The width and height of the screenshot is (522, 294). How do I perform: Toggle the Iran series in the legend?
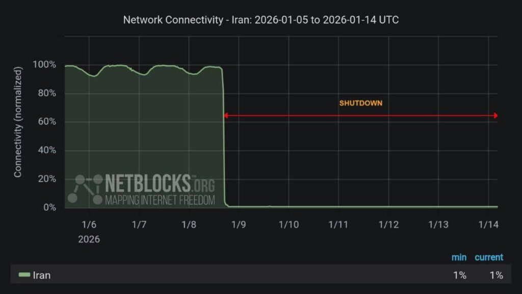click(41, 275)
